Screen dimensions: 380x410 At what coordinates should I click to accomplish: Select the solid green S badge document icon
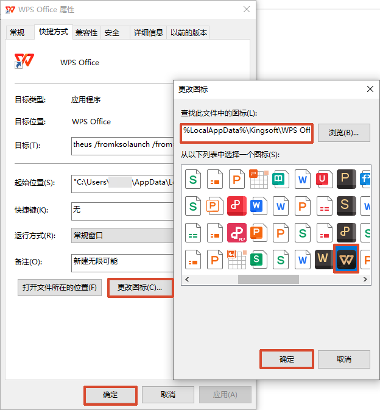tap(258, 260)
